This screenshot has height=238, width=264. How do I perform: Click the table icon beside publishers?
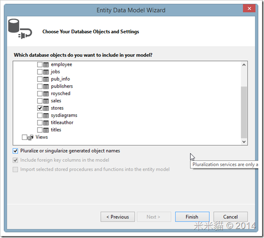[46, 87]
